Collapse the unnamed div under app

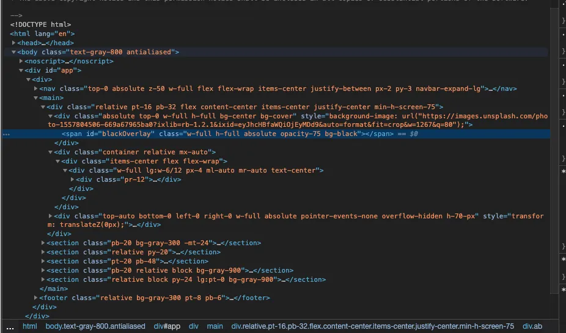coord(28,79)
